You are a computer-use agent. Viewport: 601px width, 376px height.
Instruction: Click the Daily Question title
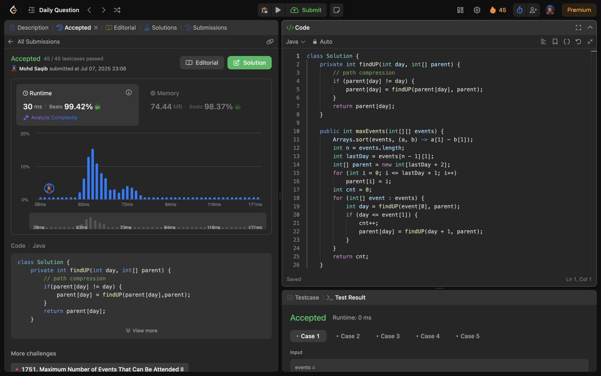(59, 10)
